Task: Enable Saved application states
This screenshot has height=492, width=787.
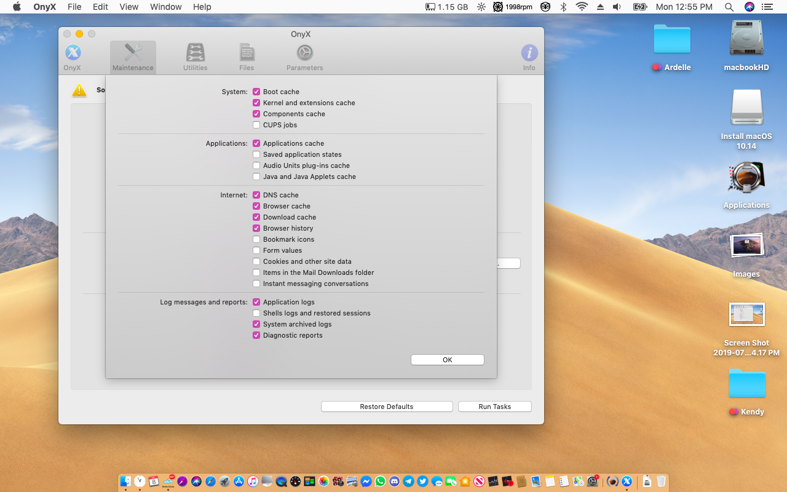Action: coord(256,154)
